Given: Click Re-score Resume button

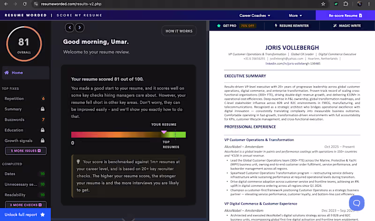Looking at the screenshot, I should [x=345, y=15].
